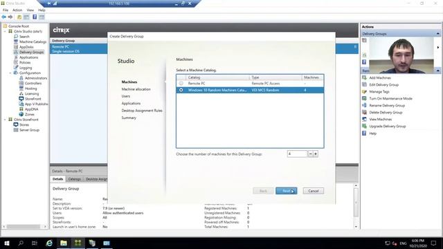Open Internet Explorer from taskbar
Viewport: 443px width, 249px height.
[x=49, y=243]
